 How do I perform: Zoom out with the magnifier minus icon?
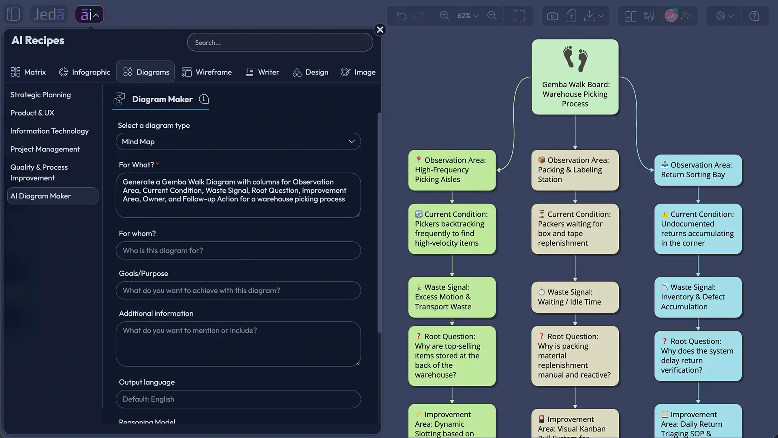[x=492, y=16]
